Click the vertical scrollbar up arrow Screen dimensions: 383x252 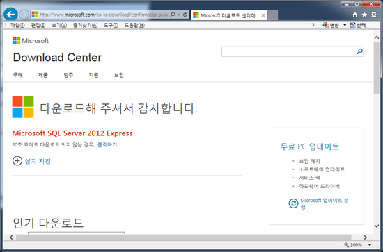pos(377,37)
